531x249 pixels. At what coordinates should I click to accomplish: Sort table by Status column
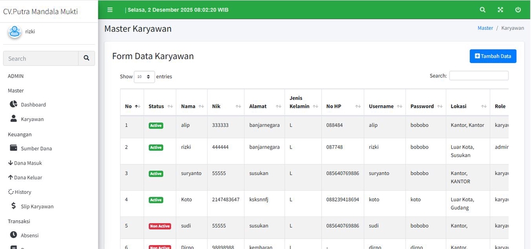[x=160, y=106]
